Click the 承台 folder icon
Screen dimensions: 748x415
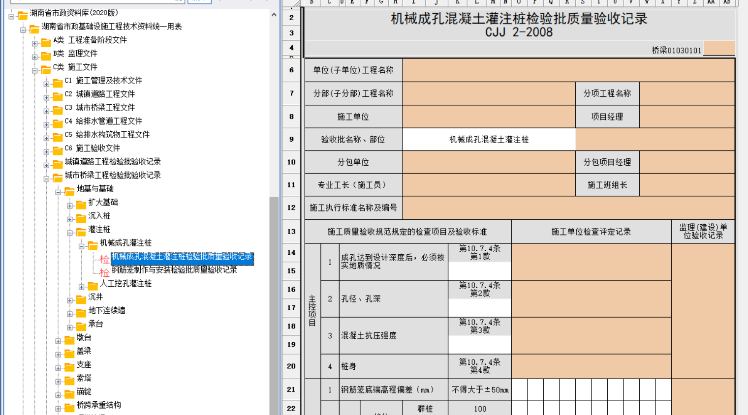click(81, 326)
